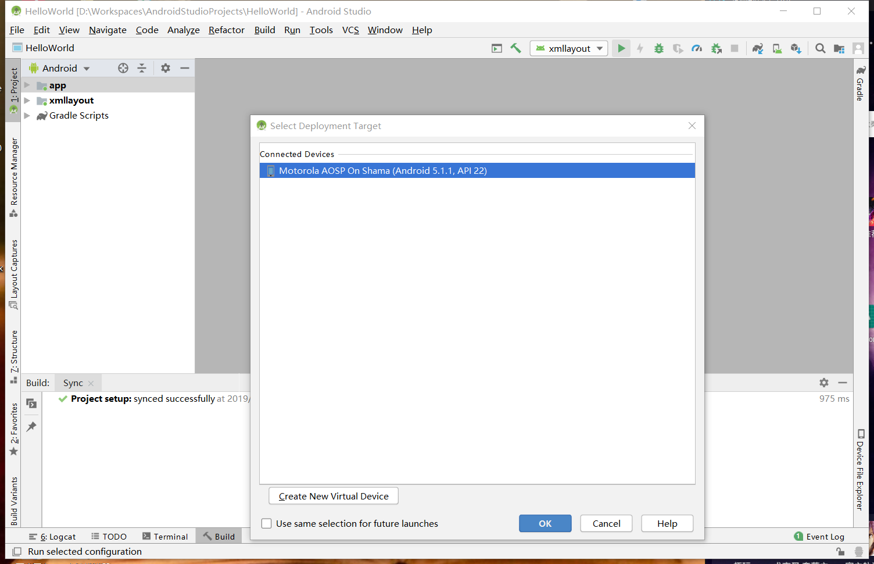Open the Analyze menu

coord(184,30)
